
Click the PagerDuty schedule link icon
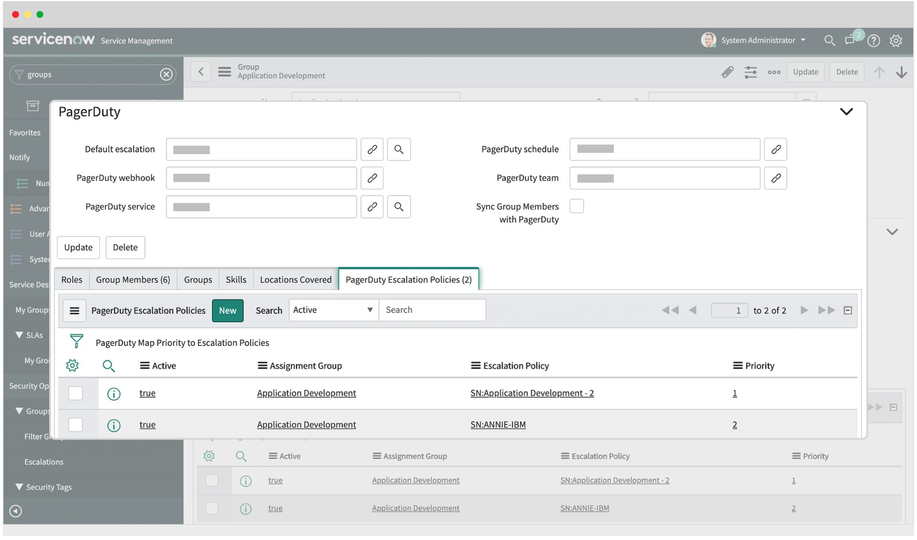(776, 149)
